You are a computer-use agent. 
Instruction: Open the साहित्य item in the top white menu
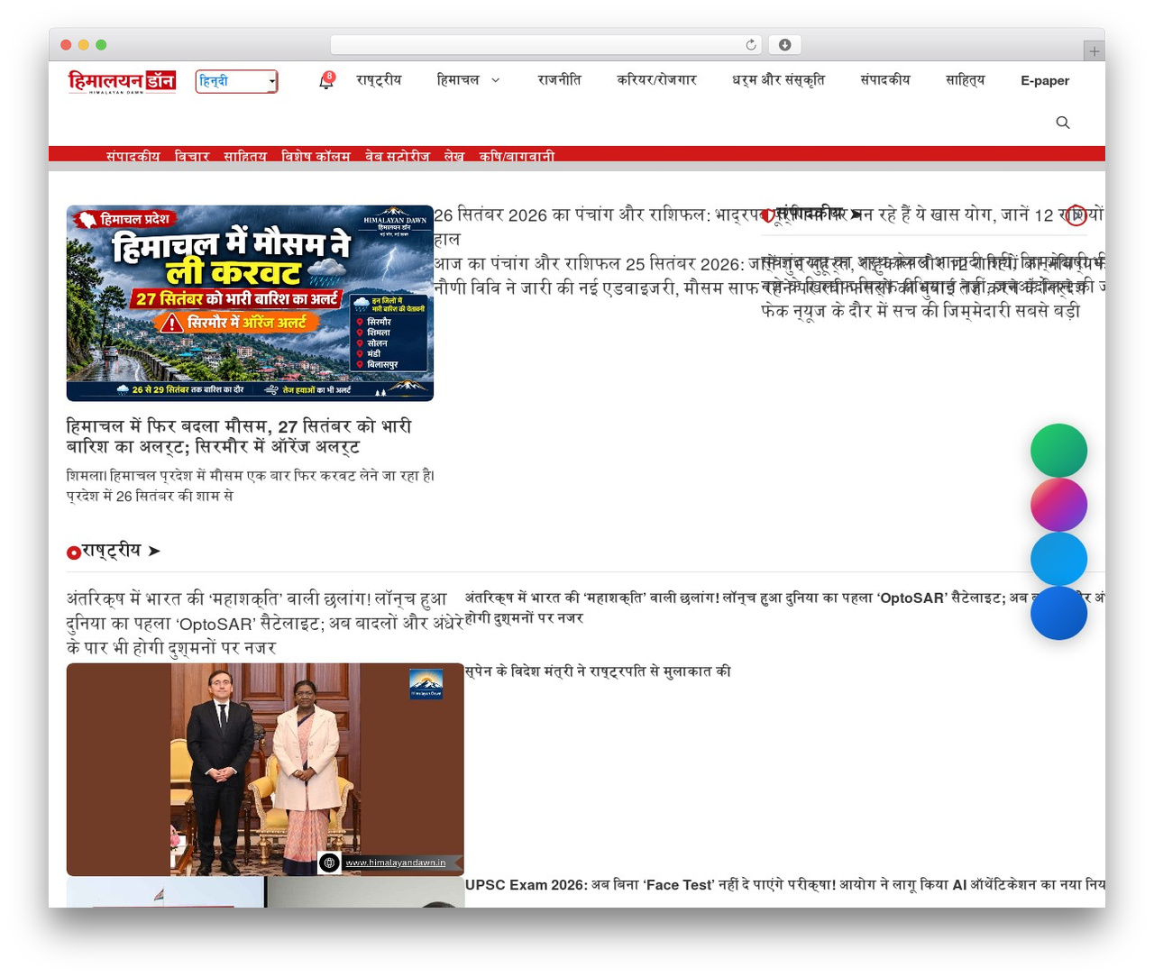click(x=966, y=80)
